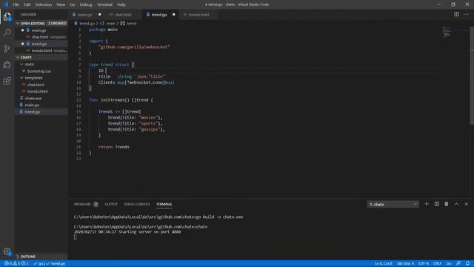Click unsaved dot beside trend.go in Open Editors
The width and height of the screenshot is (474, 267).
(x=23, y=44)
